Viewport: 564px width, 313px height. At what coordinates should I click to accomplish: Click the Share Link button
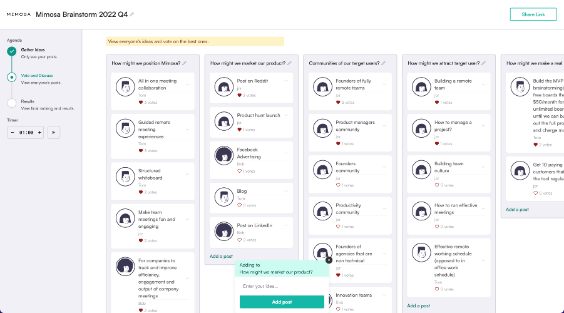(533, 14)
